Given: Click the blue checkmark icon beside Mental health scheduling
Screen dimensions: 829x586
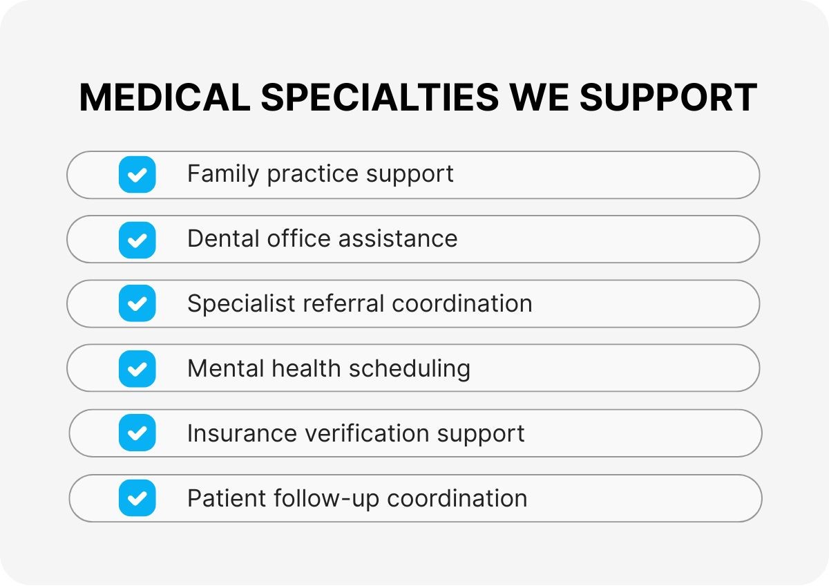Looking at the screenshot, I should pos(137,368).
